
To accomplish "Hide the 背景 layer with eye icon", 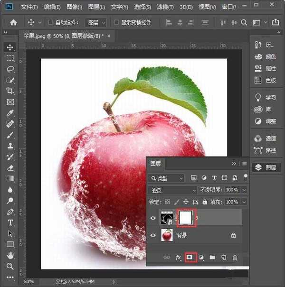I will 153,235.
